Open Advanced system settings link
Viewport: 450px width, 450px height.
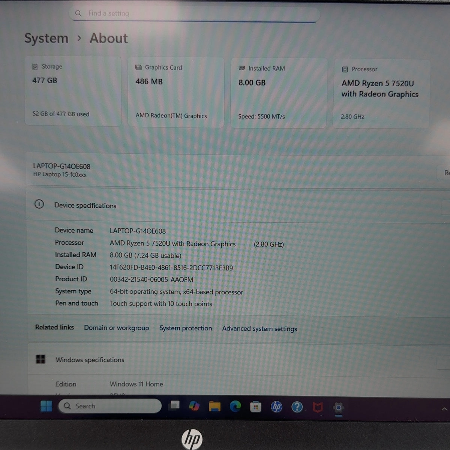(259, 329)
